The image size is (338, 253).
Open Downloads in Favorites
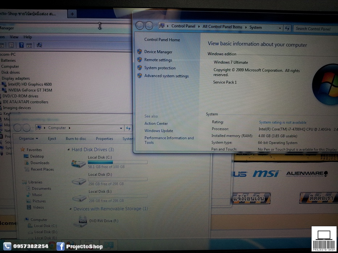[x=40, y=163]
